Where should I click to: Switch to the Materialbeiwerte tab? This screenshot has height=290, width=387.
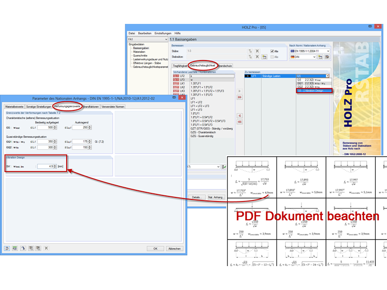[14, 107]
